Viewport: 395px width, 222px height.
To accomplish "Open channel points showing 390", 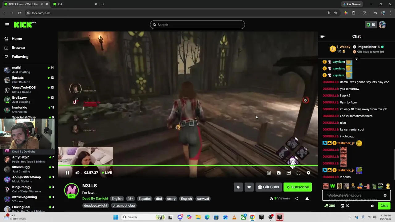I will click(x=329, y=206).
